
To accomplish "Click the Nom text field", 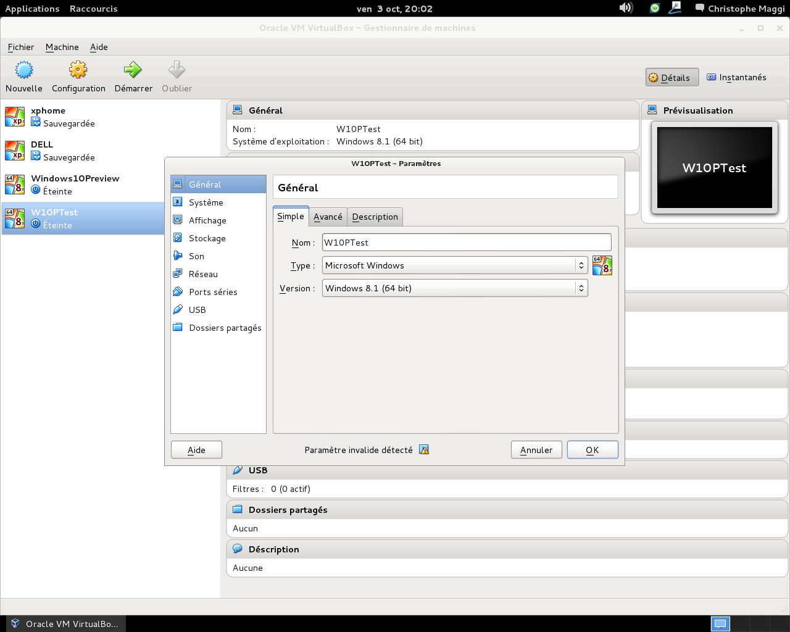I will coord(467,243).
